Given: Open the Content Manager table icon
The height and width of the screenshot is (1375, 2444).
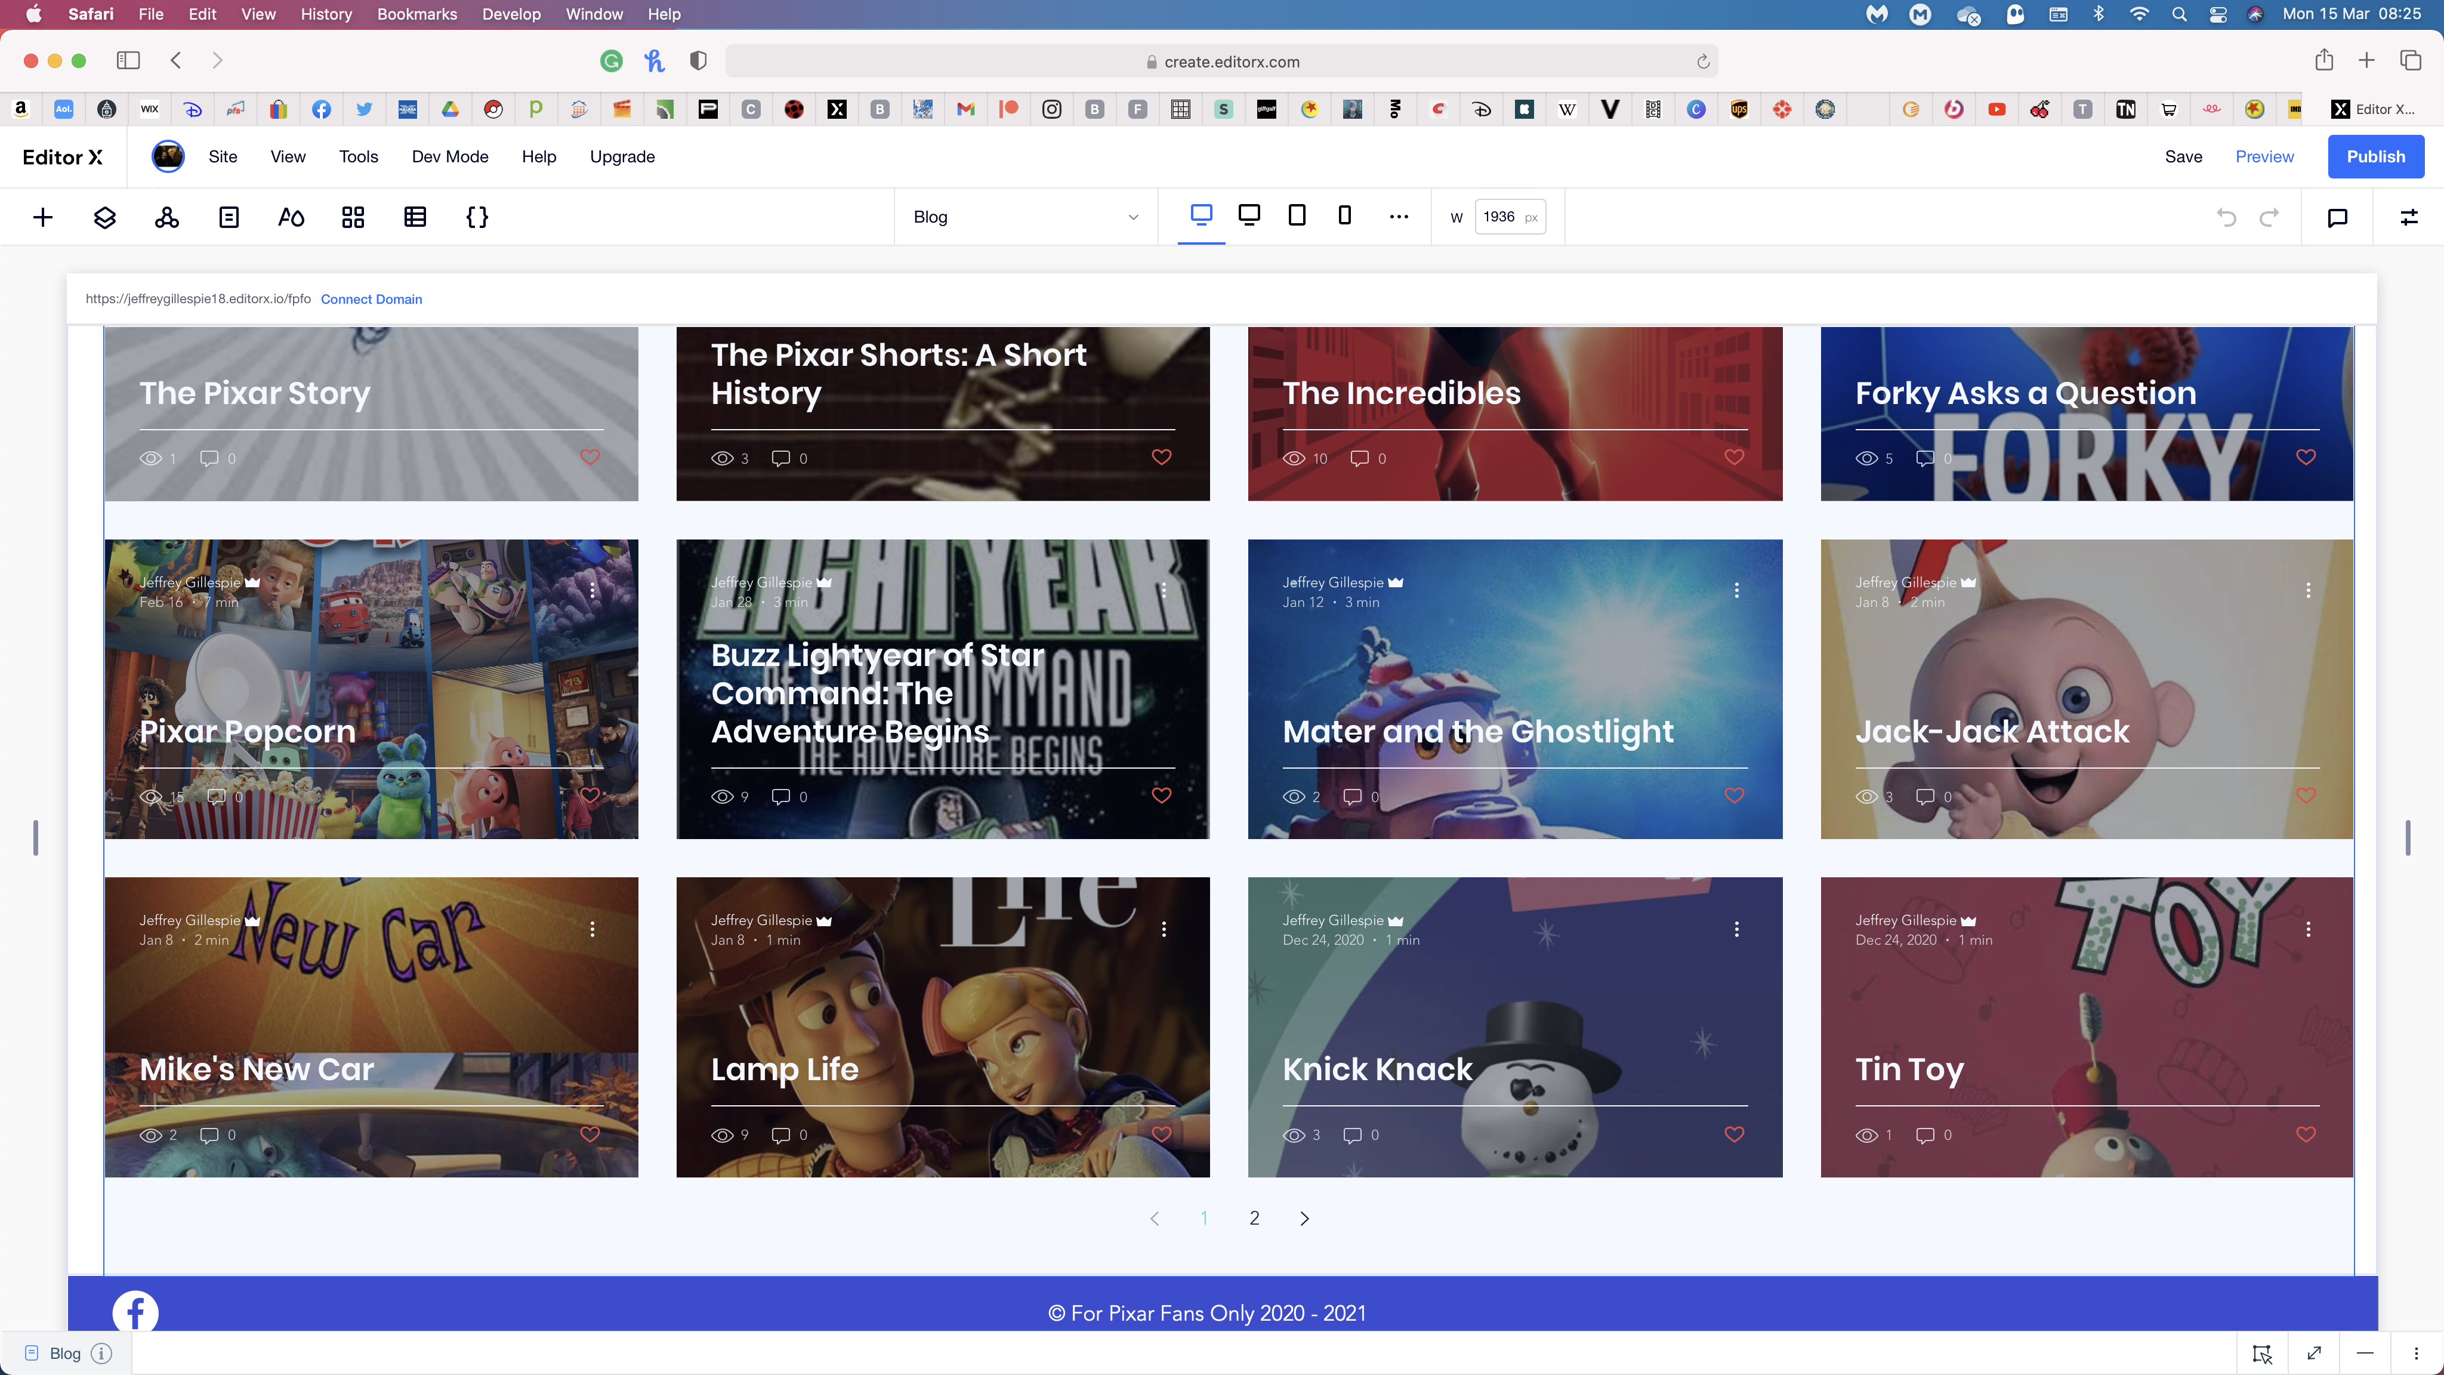Looking at the screenshot, I should pos(415,217).
